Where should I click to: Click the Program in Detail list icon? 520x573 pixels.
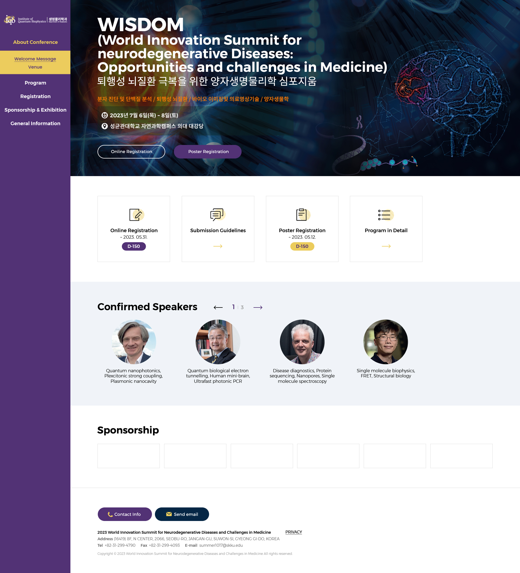[x=386, y=215]
